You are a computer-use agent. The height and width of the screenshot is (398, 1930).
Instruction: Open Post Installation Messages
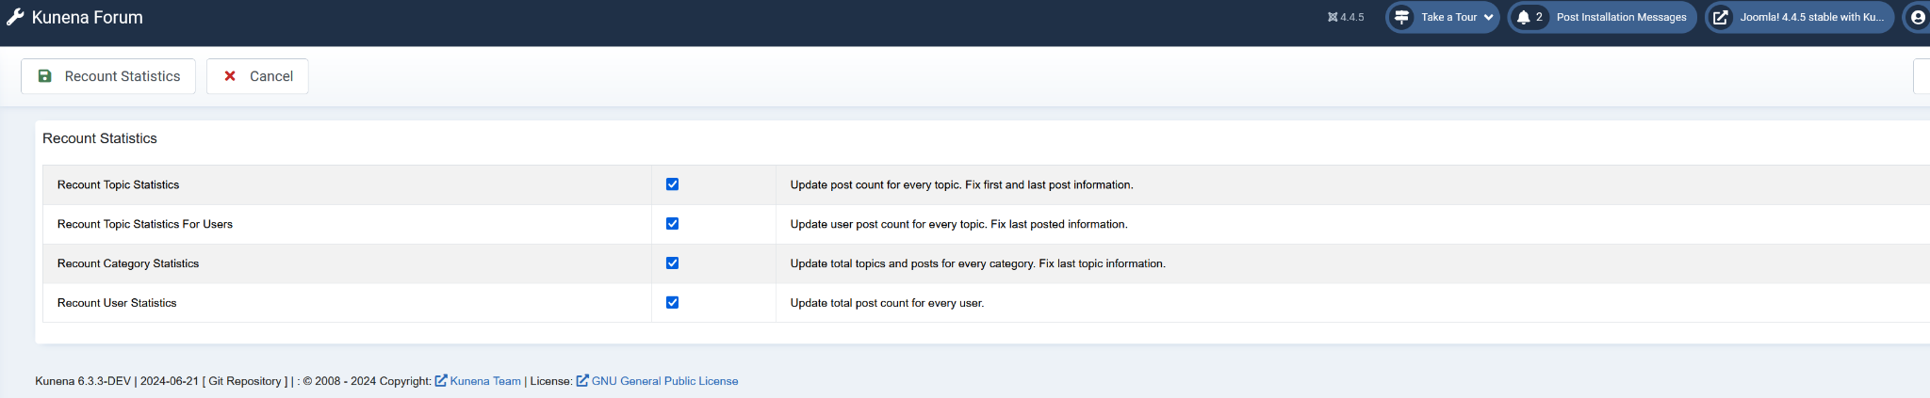click(x=1621, y=17)
